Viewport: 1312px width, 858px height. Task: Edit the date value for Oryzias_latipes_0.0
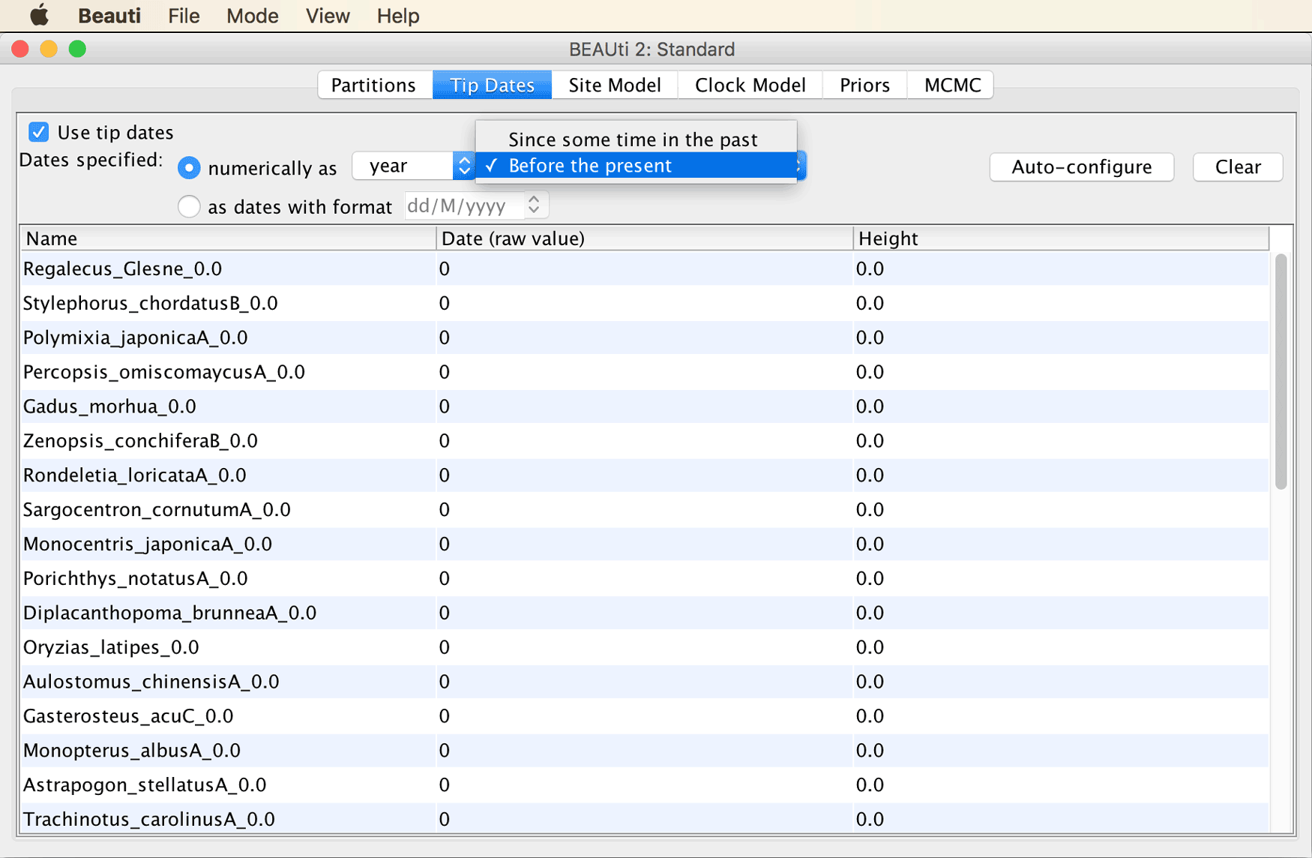click(x=645, y=647)
